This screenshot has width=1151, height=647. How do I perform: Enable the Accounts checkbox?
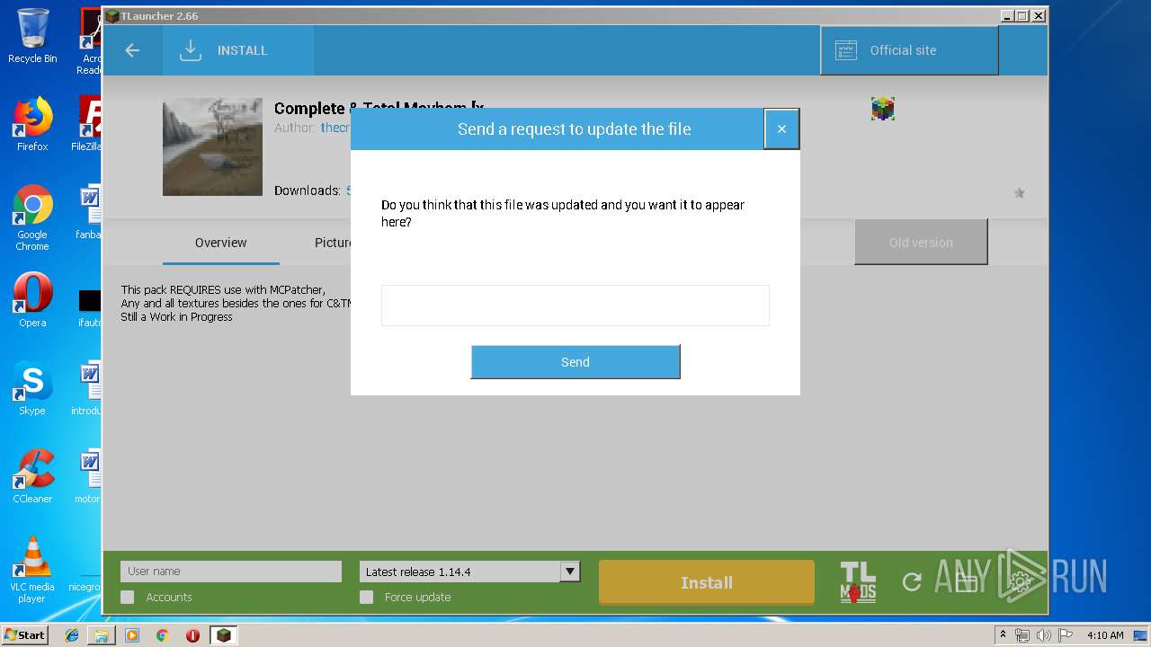coord(128,598)
